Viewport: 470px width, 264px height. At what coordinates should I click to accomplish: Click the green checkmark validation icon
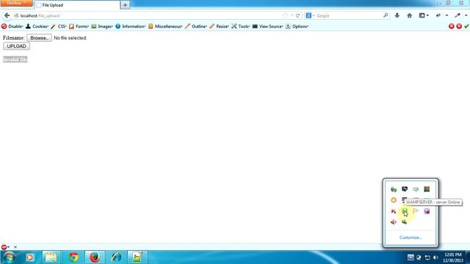coord(466,26)
